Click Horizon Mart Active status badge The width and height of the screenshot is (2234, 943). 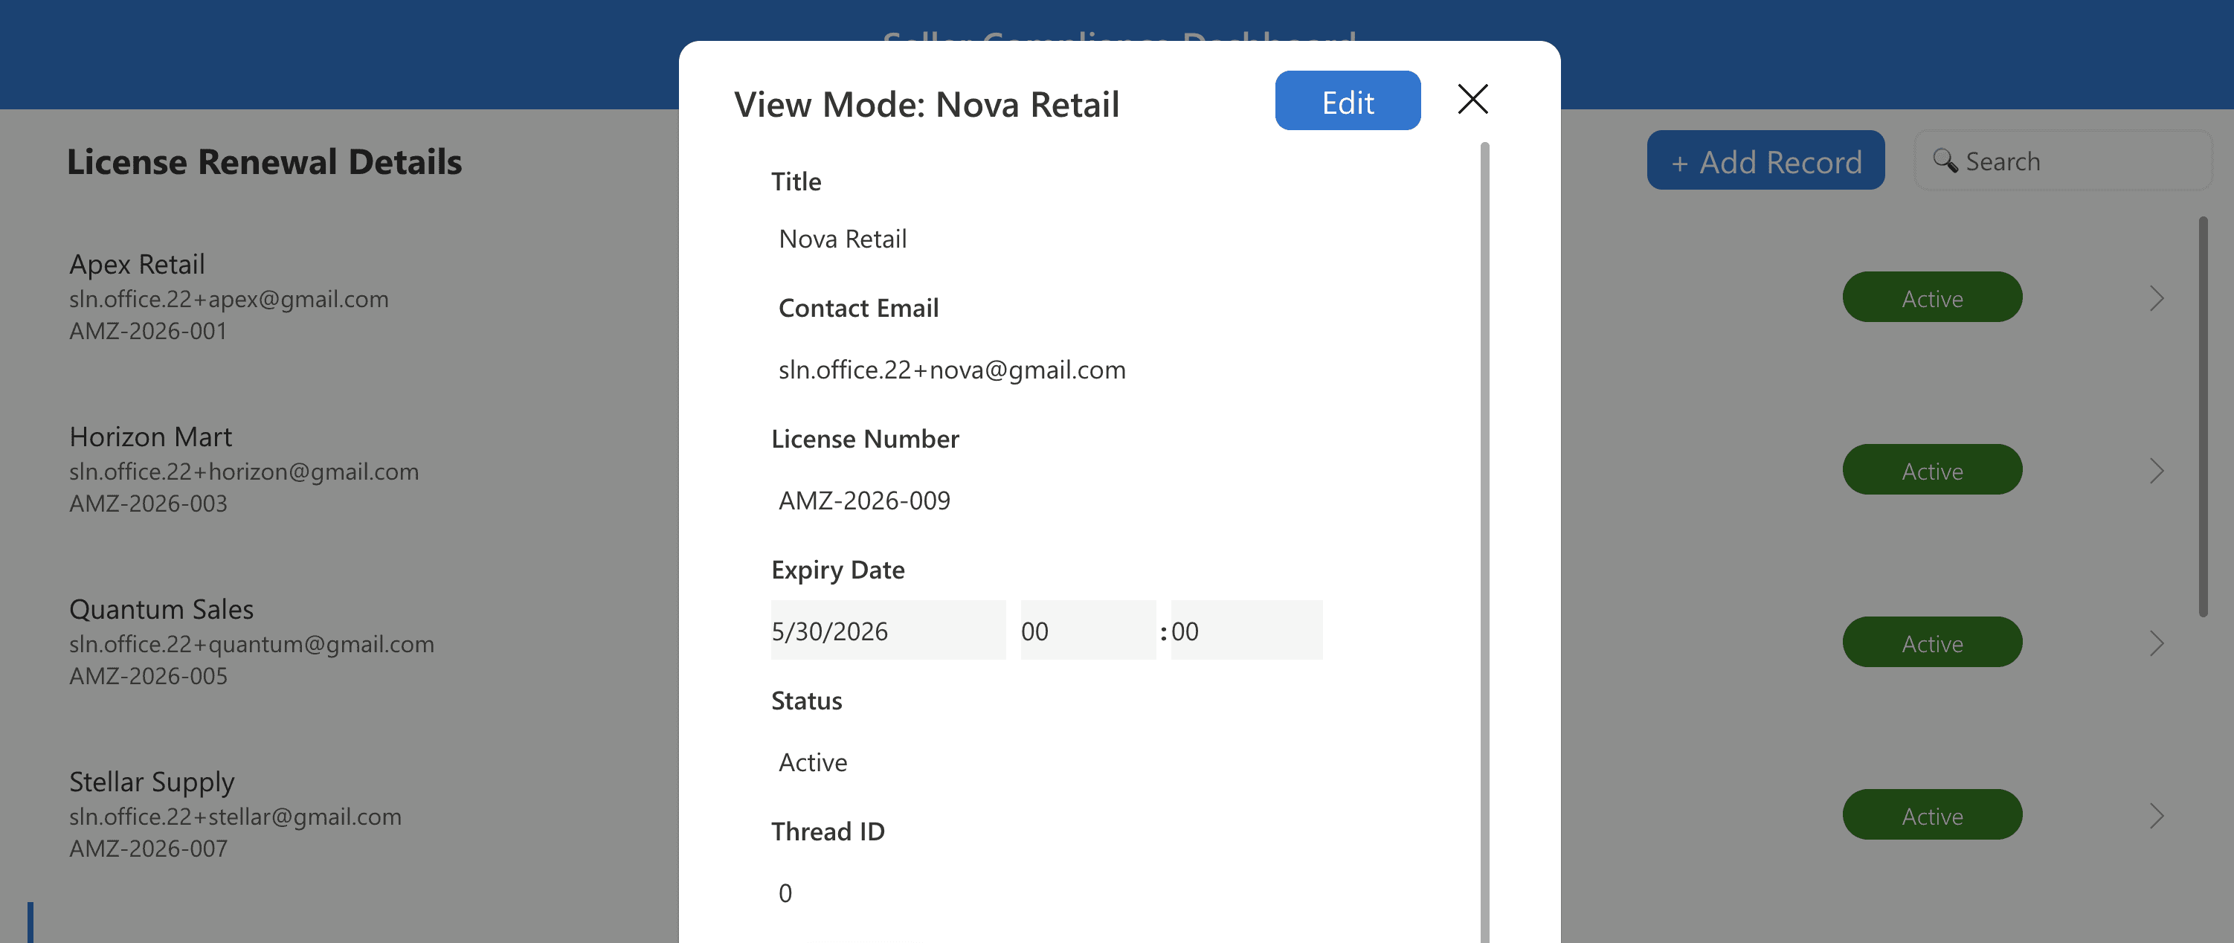(x=1931, y=471)
